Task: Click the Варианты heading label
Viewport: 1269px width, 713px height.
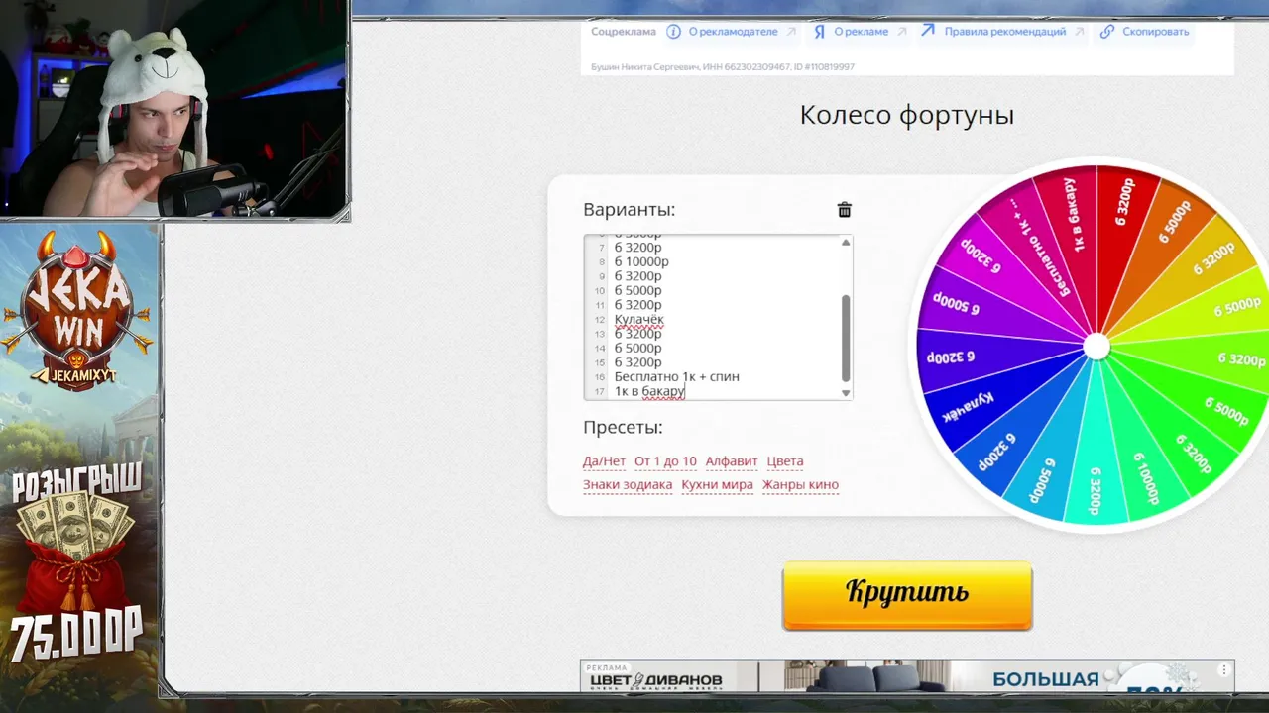Action: coord(629,210)
